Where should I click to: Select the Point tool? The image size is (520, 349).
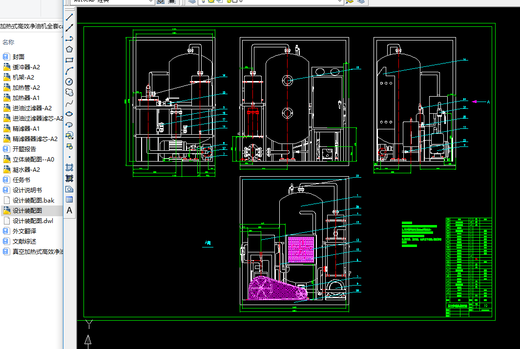point(69,157)
